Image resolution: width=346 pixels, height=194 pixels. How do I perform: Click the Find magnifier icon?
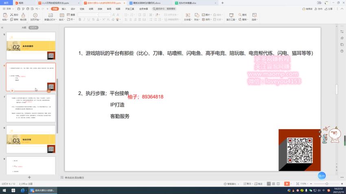[240, 15]
